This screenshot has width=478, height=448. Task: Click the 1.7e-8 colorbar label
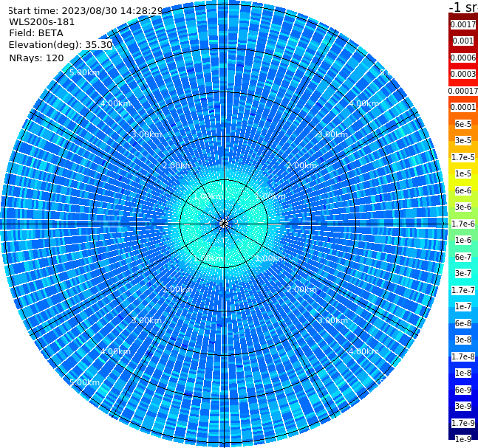(463, 356)
